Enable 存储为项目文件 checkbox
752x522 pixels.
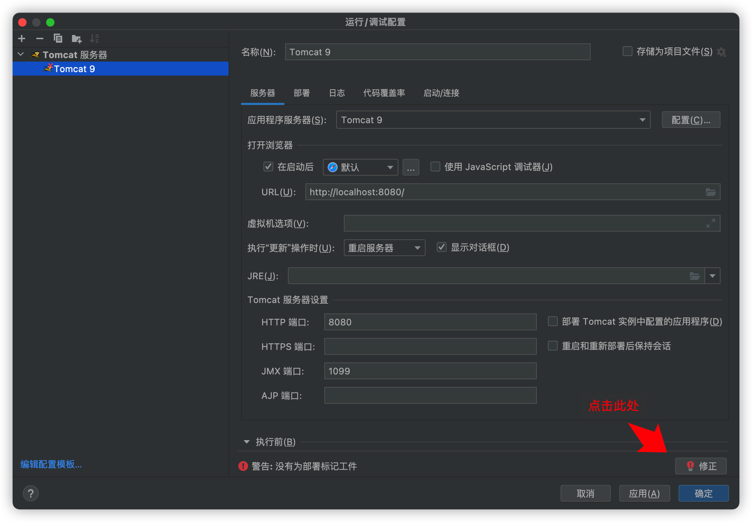pos(627,51)
